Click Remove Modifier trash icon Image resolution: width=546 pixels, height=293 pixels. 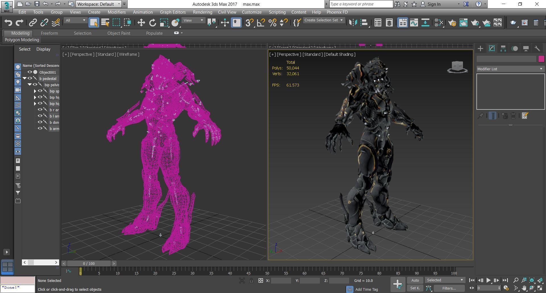513,116
